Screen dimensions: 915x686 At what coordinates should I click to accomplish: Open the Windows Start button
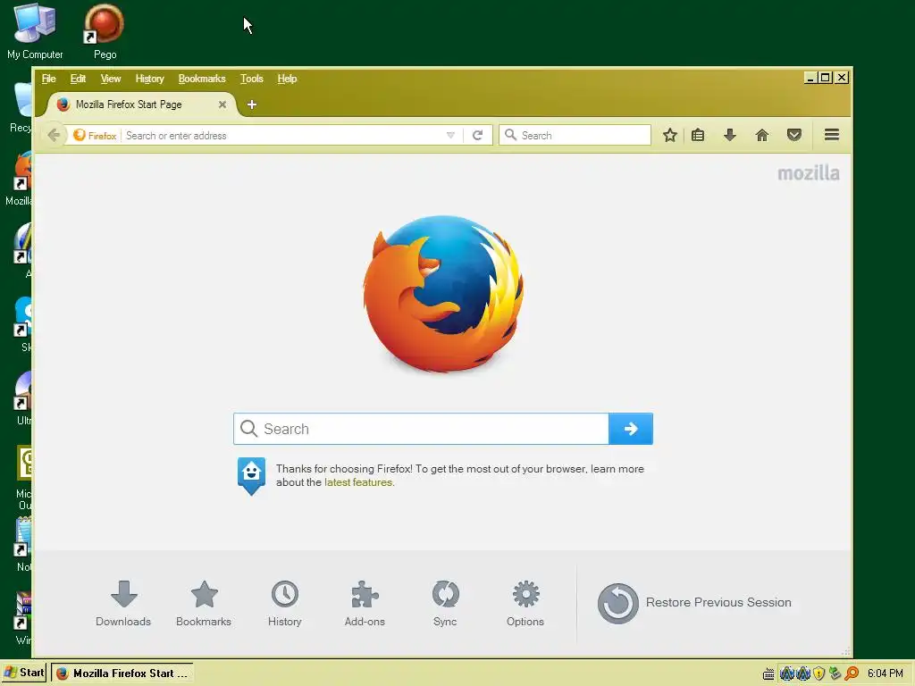tap(24, 673)
